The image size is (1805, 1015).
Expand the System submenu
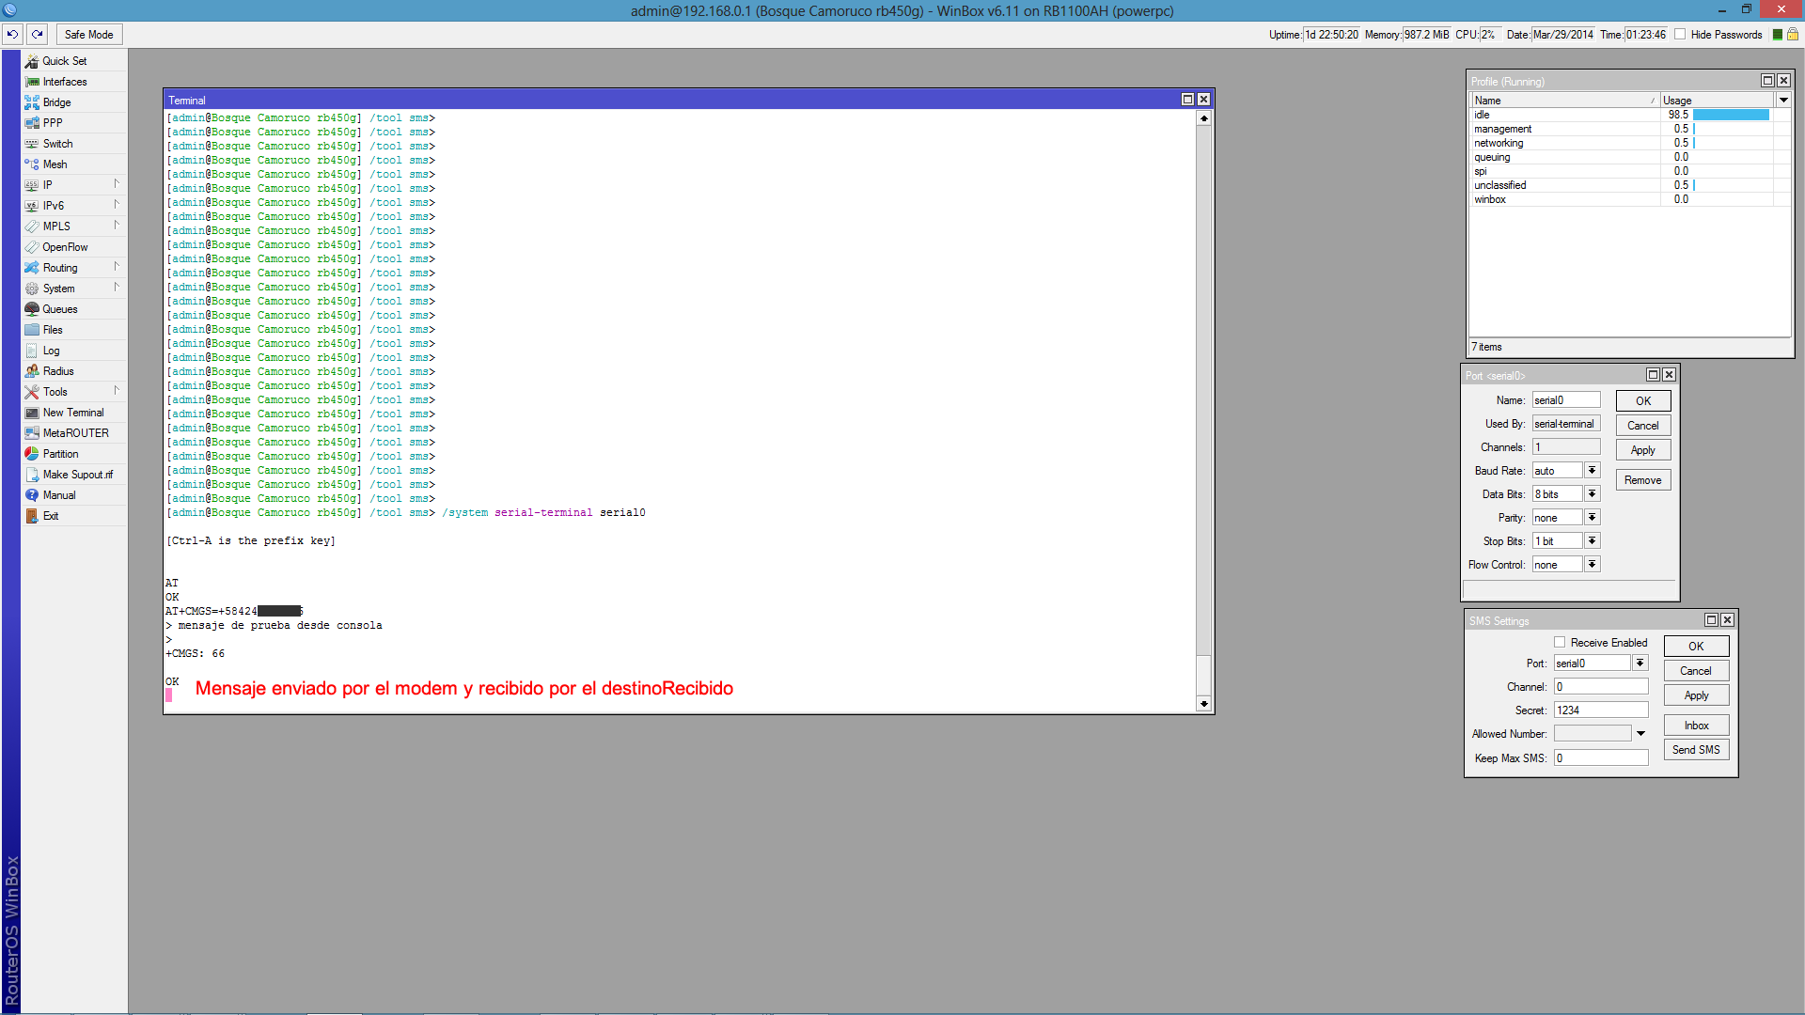(117, 288)
